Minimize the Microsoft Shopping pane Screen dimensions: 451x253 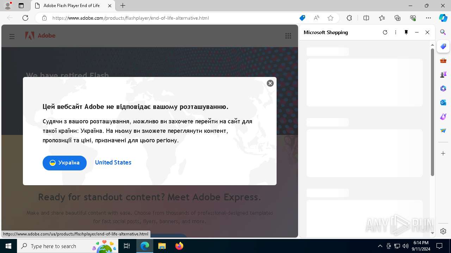tap(417, 32)
